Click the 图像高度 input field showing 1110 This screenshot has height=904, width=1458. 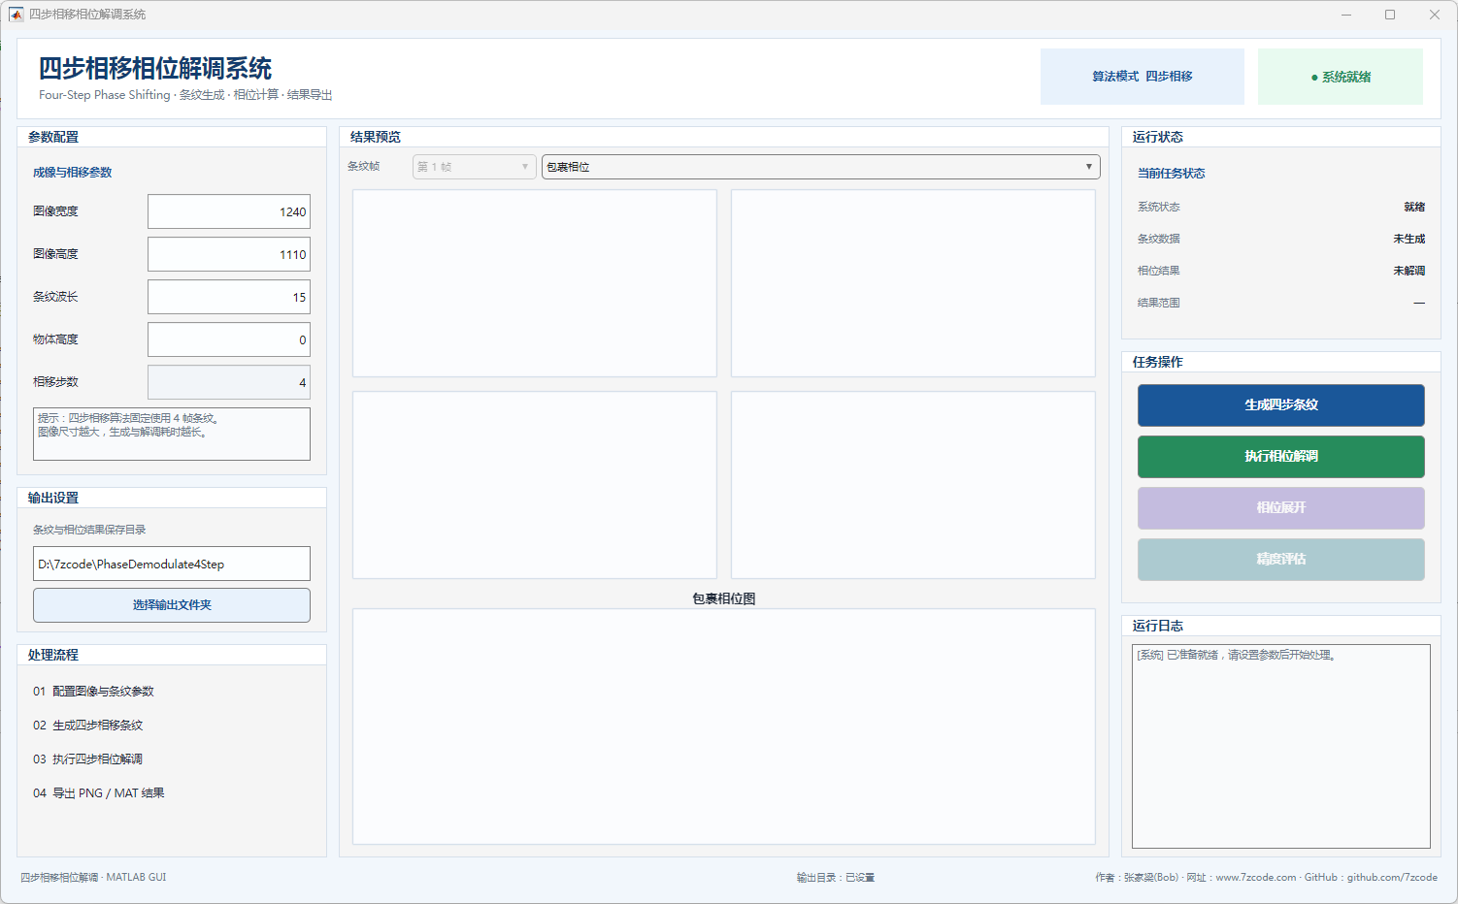pyautogui.click(x=229, y=254)
